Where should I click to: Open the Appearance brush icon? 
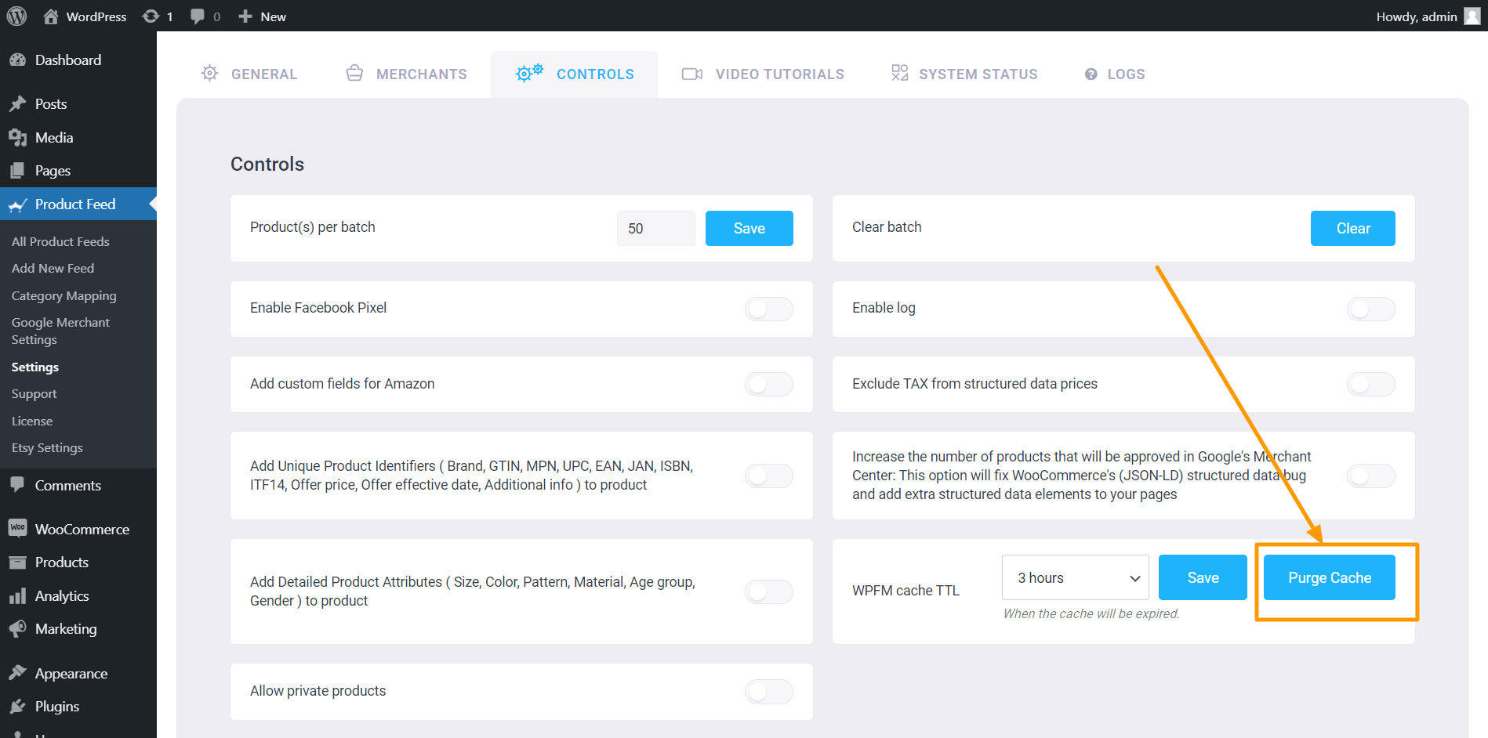tap(19, 672)
